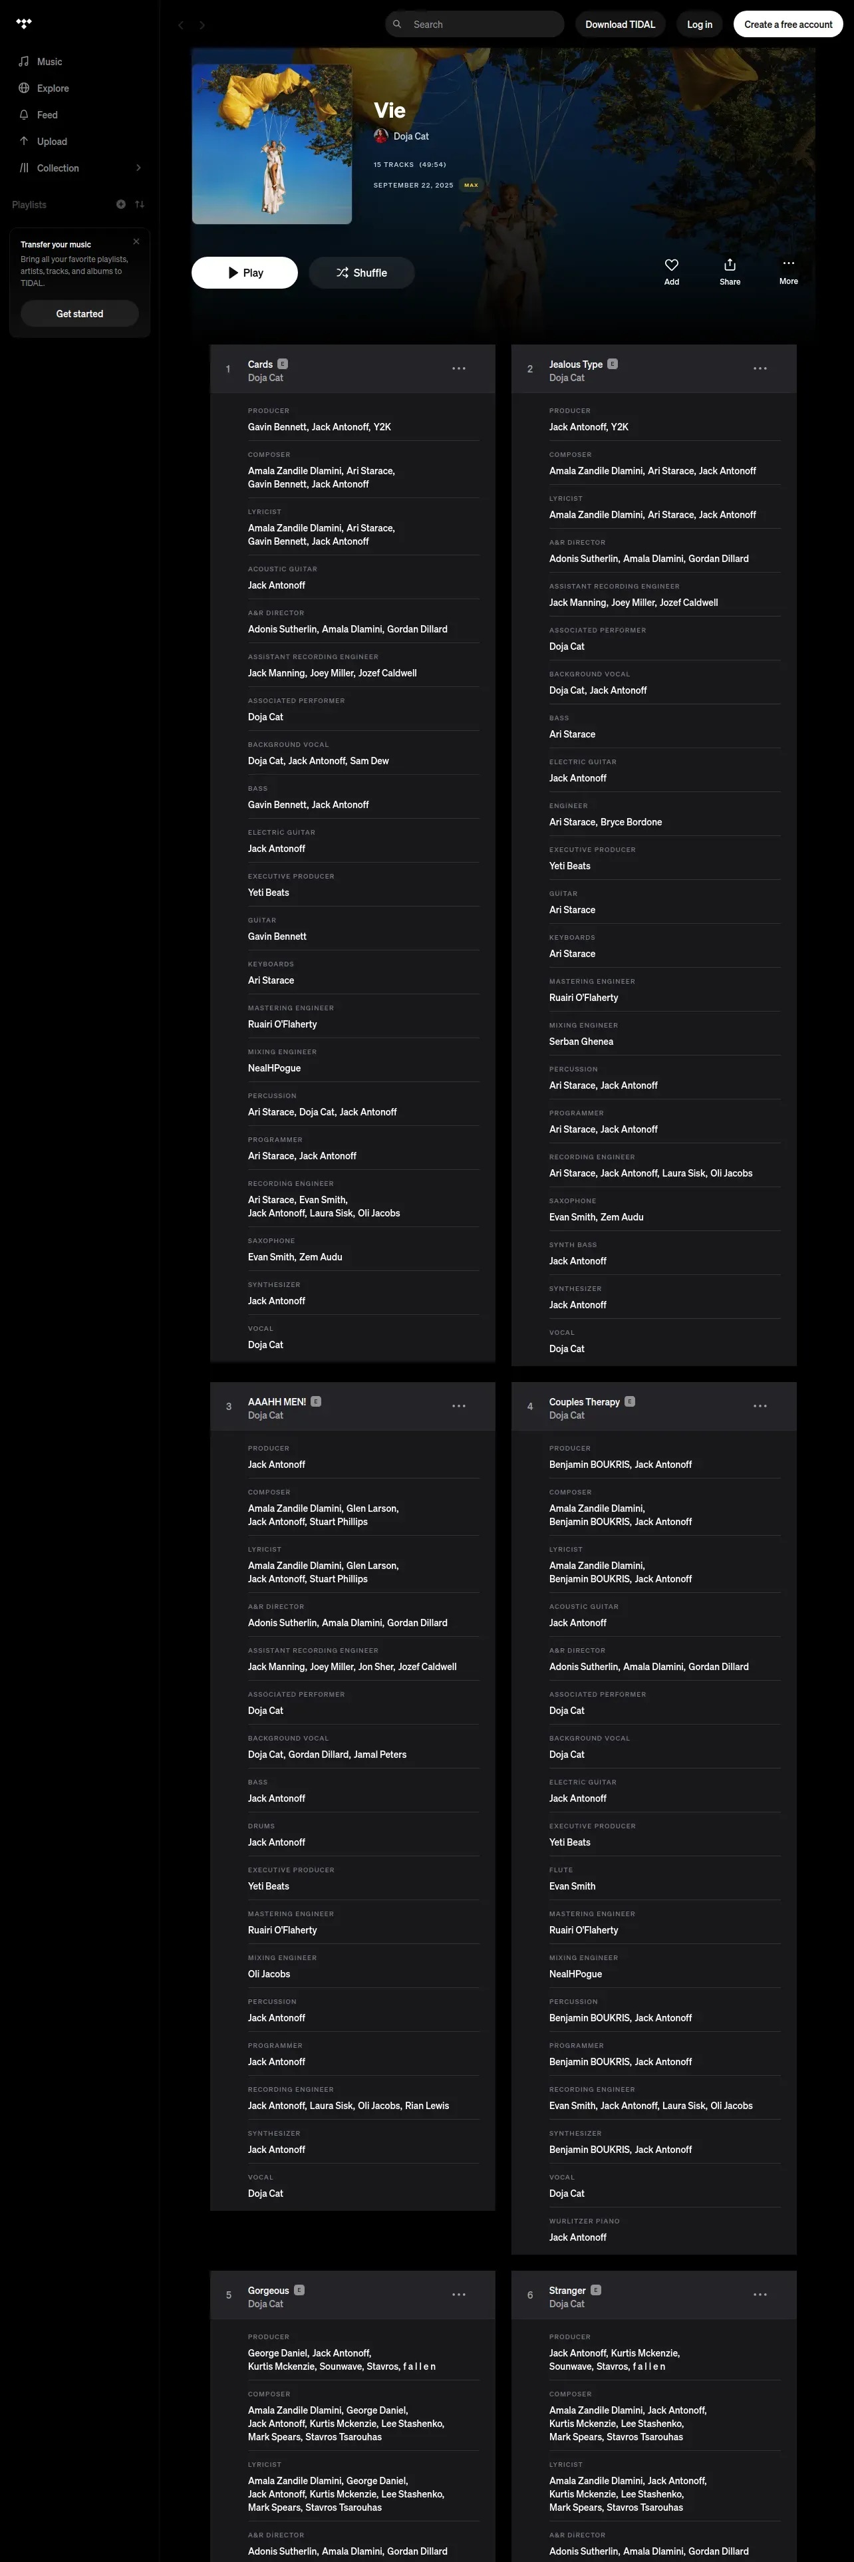The height and width of the screenshot is (2562, 854).
Task: Create a new playlist with plus icon
Action: pyautogui.click(x=121, y=205)
